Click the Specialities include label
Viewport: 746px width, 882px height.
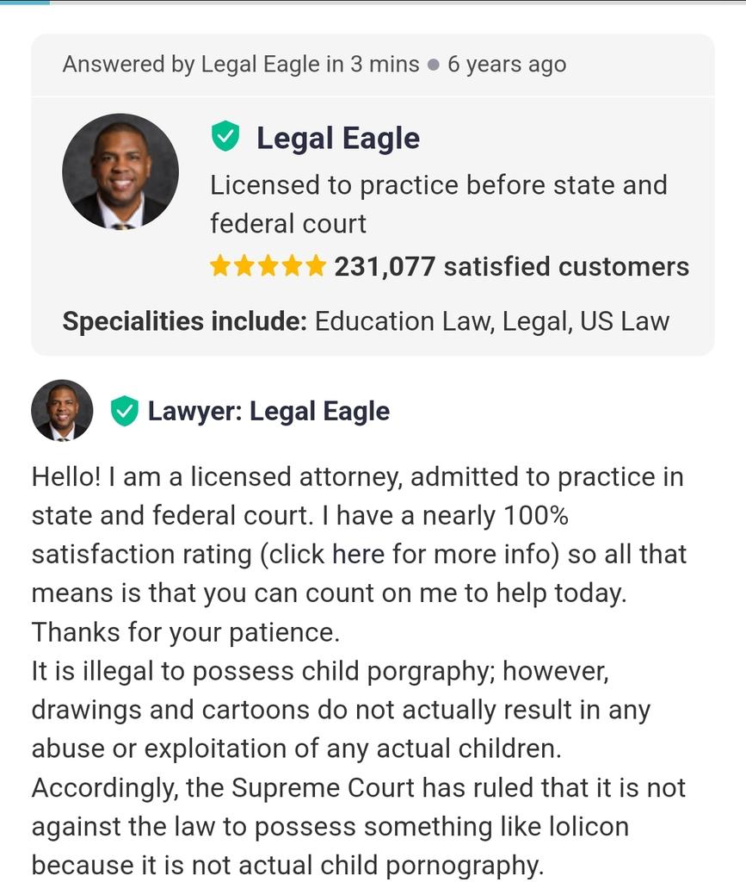184,321
